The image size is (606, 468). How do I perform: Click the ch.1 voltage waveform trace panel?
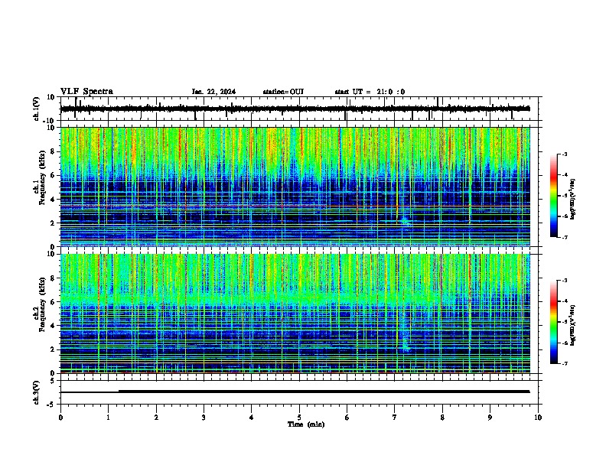point(299,109)
